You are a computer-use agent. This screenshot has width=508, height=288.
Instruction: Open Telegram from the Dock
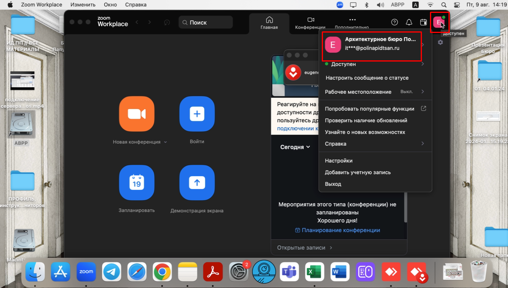pos(111,272)
